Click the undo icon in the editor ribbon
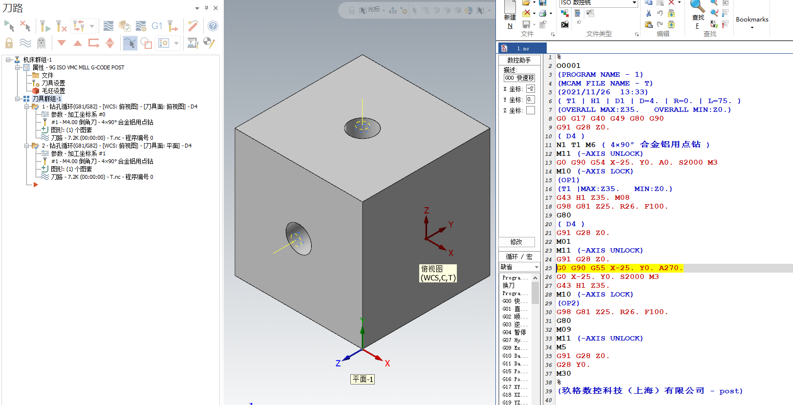Viewport: 793px width, 405px height. [660, 13]
